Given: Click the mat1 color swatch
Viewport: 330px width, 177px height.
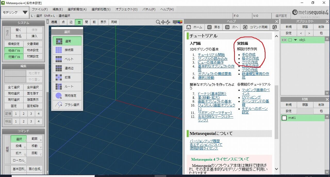Looking at the screenshot, I should [284, 118].
